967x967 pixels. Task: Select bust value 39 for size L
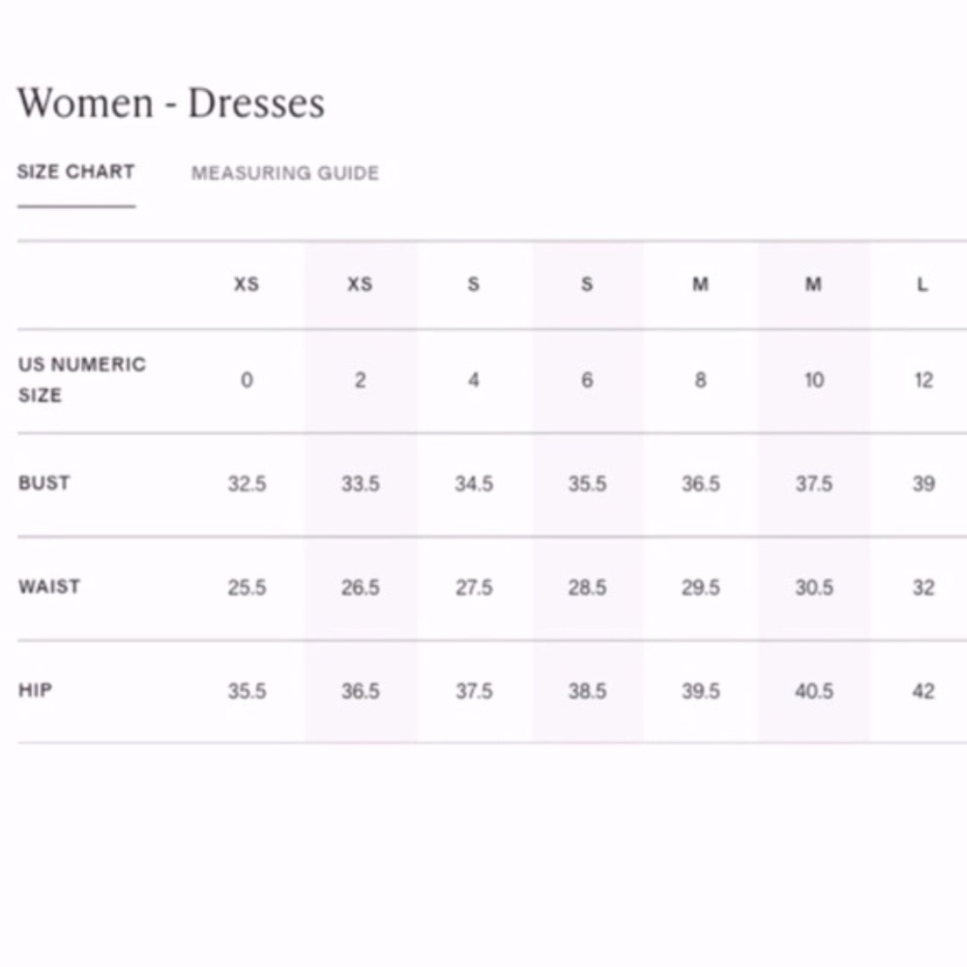pos(923,483)
